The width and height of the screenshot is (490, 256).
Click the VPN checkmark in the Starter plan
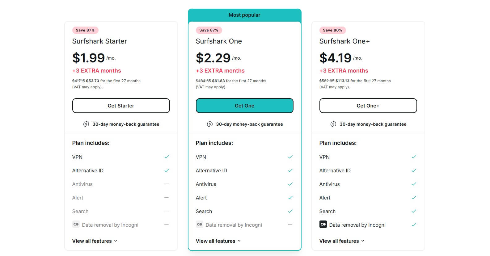click(x=167, y=157)
